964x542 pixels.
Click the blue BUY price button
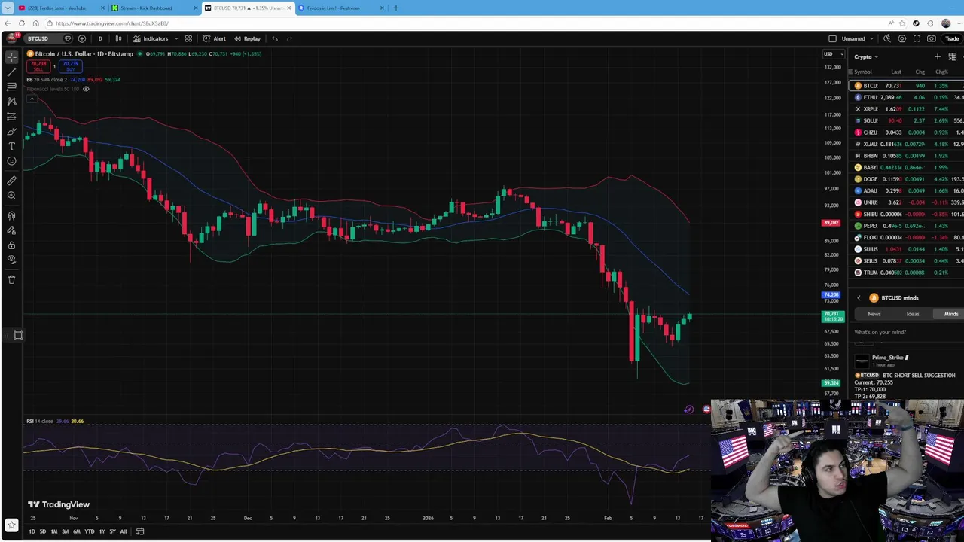(70, 66)
